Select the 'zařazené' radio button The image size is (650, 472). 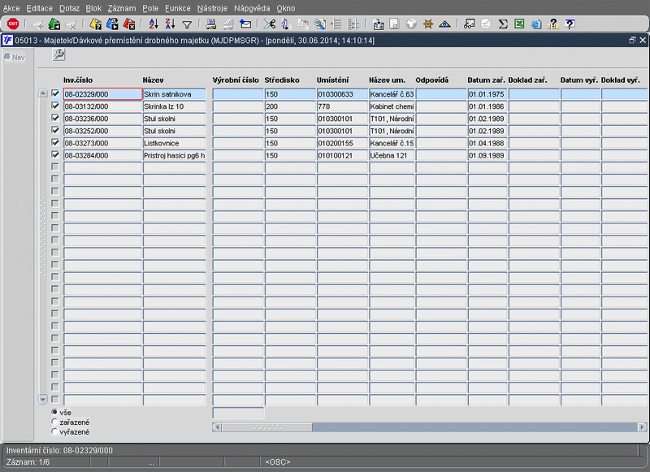pyautogui.click(x=54, y=422)
